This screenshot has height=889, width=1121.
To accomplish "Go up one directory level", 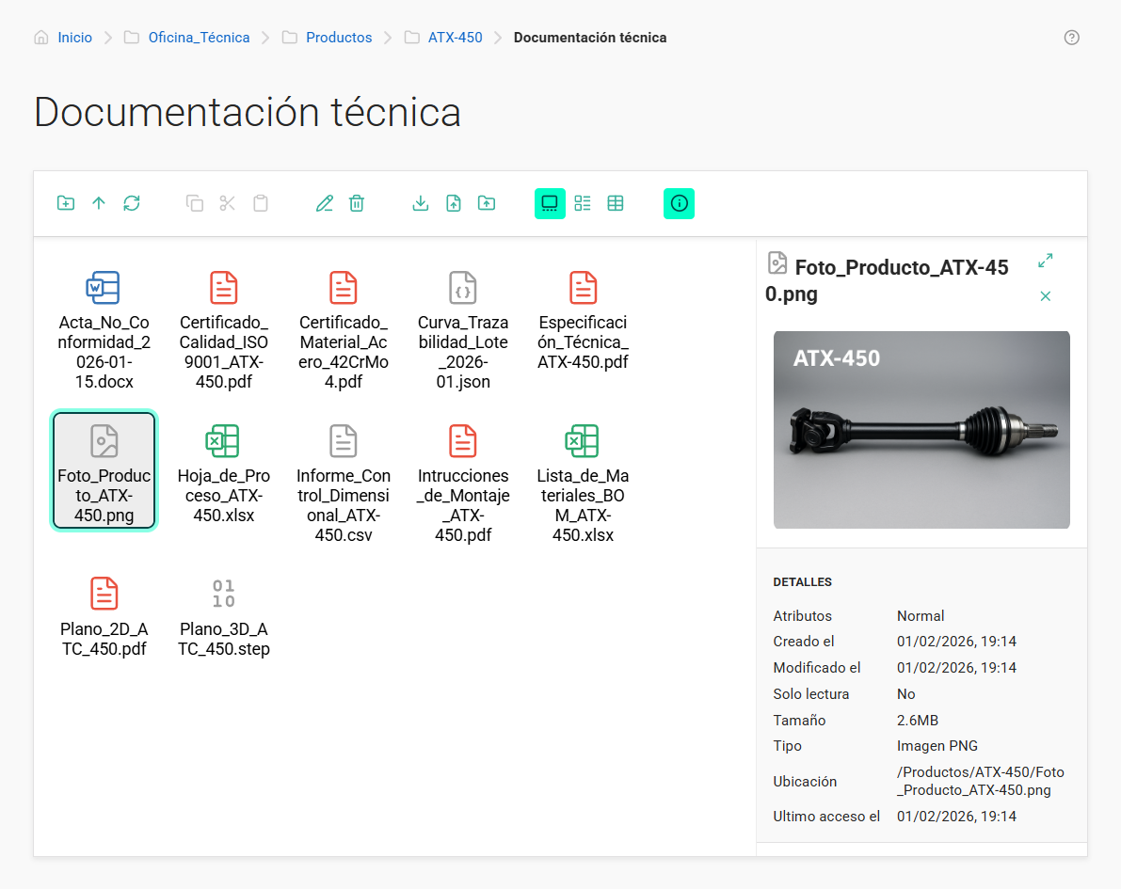I will (99, 203).
